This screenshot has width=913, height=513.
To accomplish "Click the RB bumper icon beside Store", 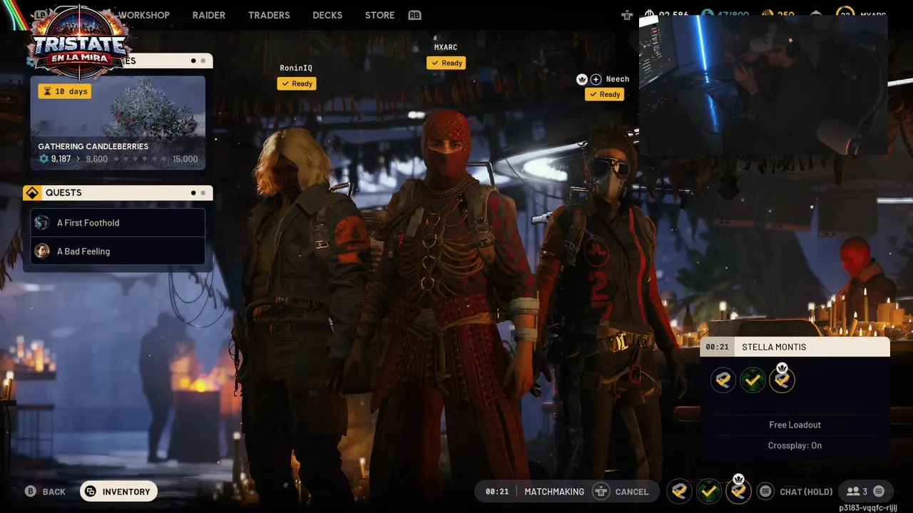I will pos(414,15).
